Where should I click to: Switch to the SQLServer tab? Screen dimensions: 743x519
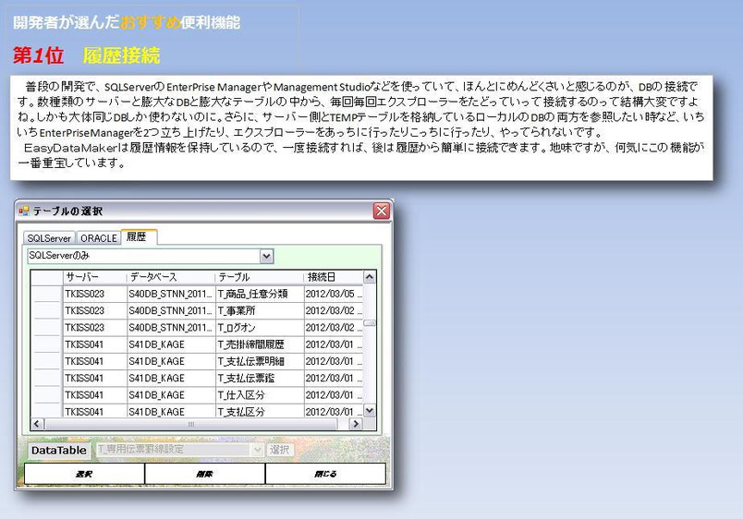click(x=49, y=237)
